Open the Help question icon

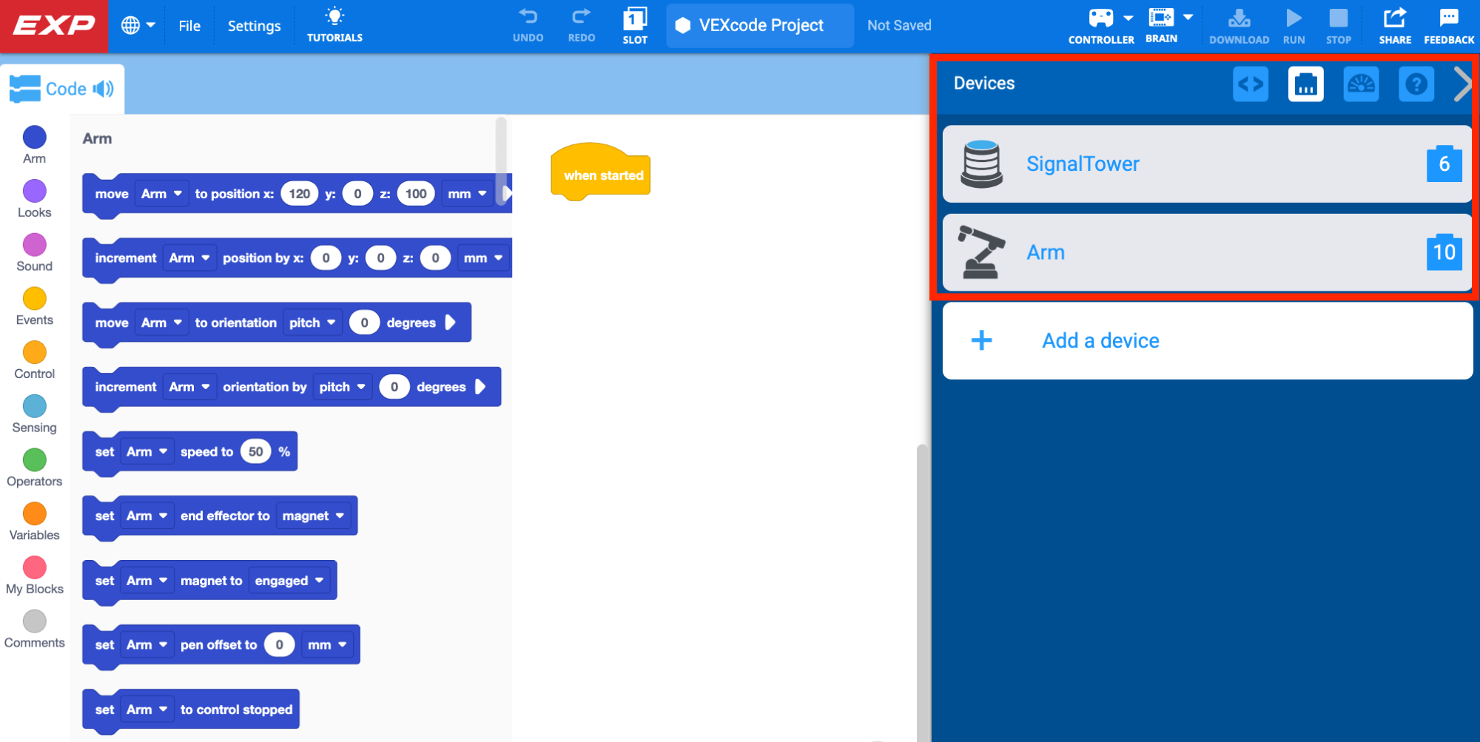pos(1416,84)
